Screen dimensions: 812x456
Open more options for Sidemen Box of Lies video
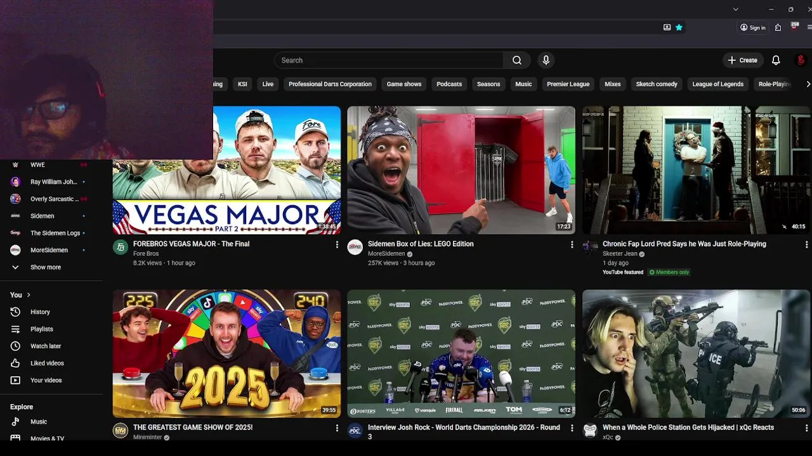click(572, 244)
